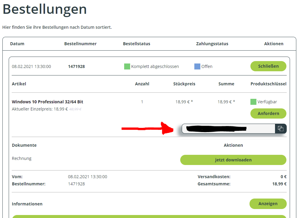Click the sorted-by-date description sentence
This screenshot has height=218, width=305.
tap(57, 27)
